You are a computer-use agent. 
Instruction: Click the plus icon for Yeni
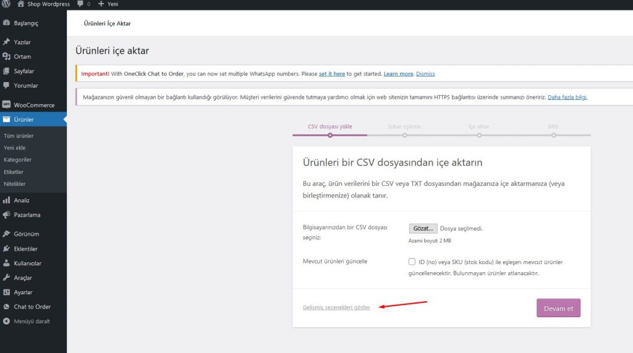[101, 4]
